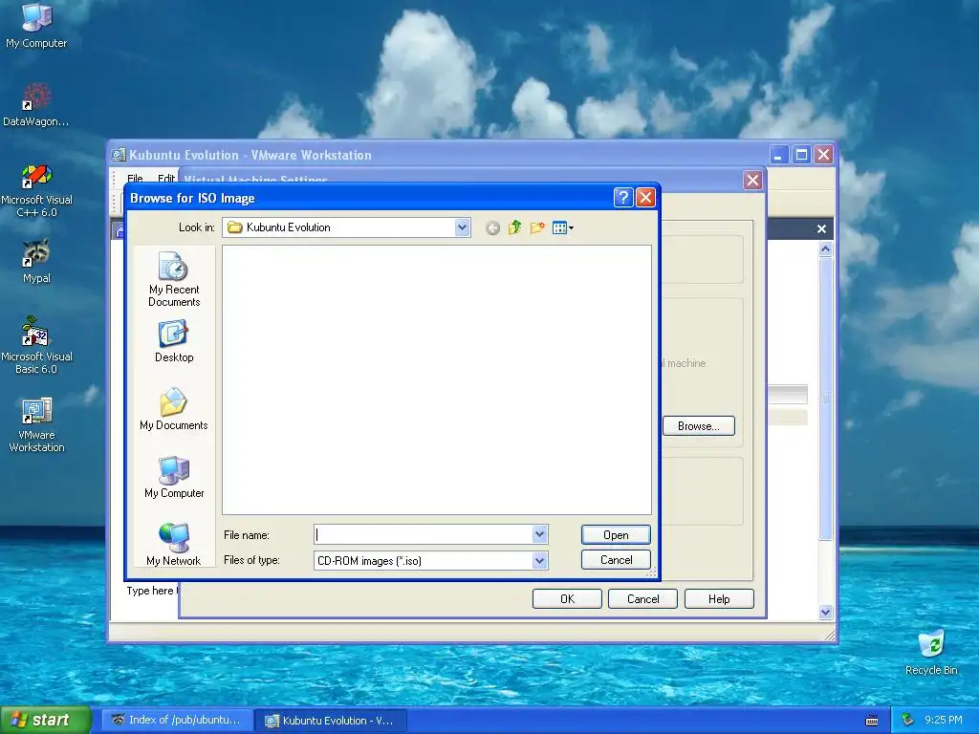Viewport: 979px width, 734px height.
Task: Click the system tray notification icon
Action: [907, 721]
